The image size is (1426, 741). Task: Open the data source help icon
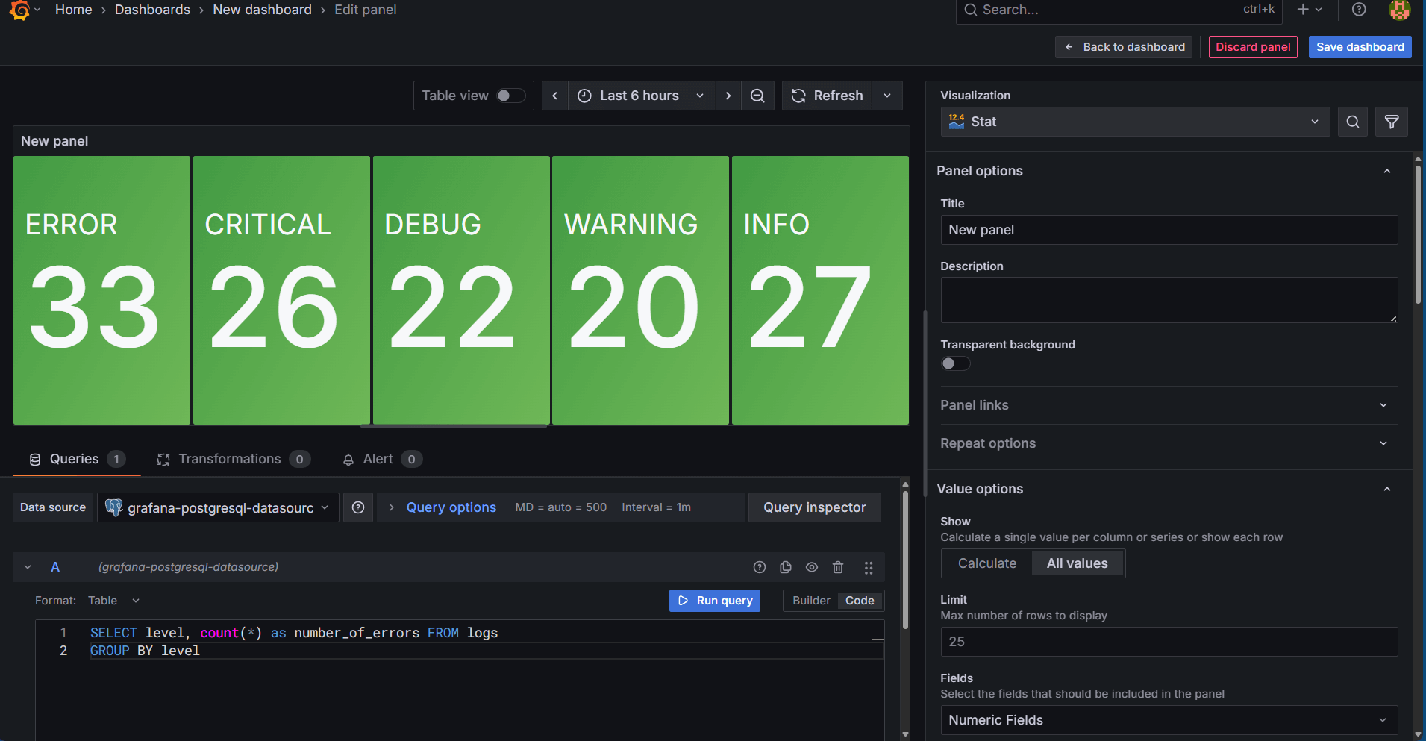(x=358, y=507)
